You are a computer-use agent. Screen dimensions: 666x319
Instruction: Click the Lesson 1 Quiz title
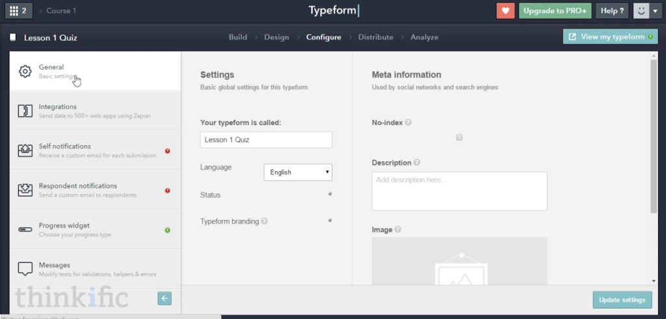[51, 37]
